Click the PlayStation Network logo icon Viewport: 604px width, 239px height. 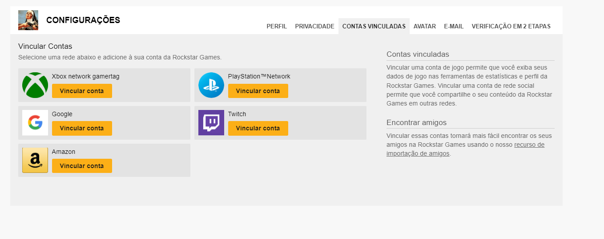pos(211,85)
